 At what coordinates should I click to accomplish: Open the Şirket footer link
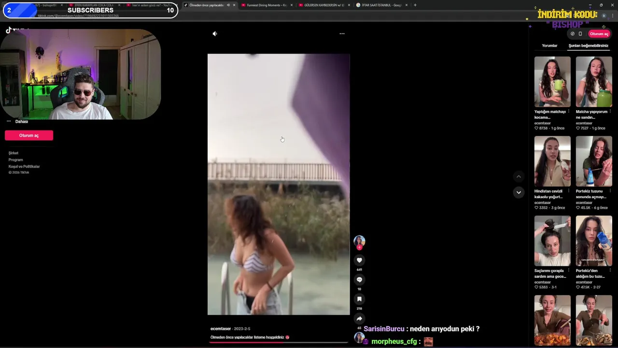[14, 153]
